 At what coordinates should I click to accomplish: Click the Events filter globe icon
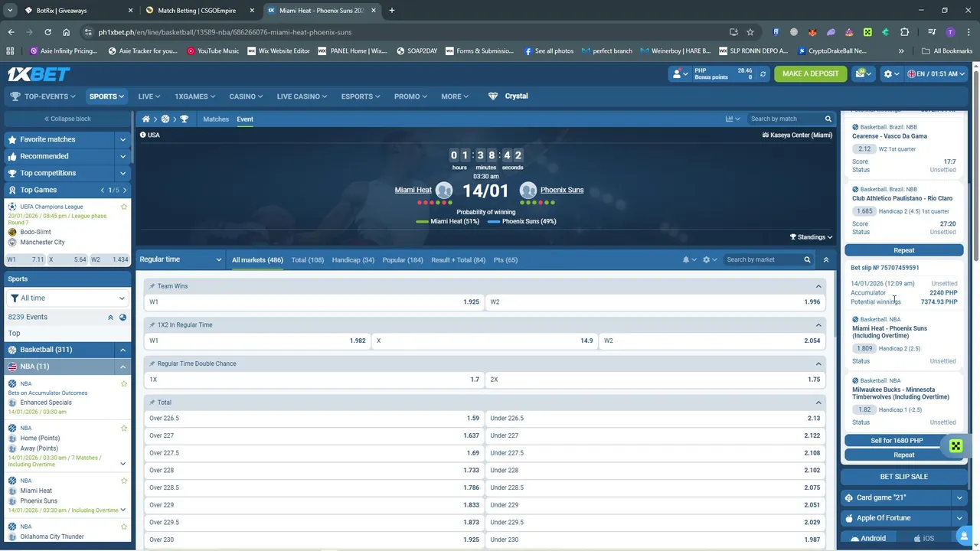click(122, 317)
